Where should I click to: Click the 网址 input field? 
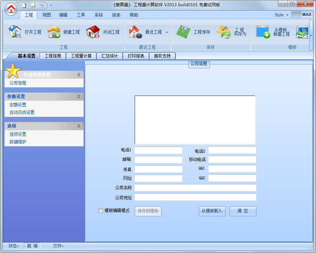(158, 178)
